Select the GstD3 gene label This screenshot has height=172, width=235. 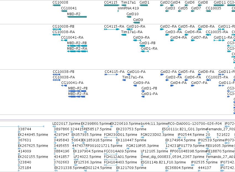click(170, 8)
